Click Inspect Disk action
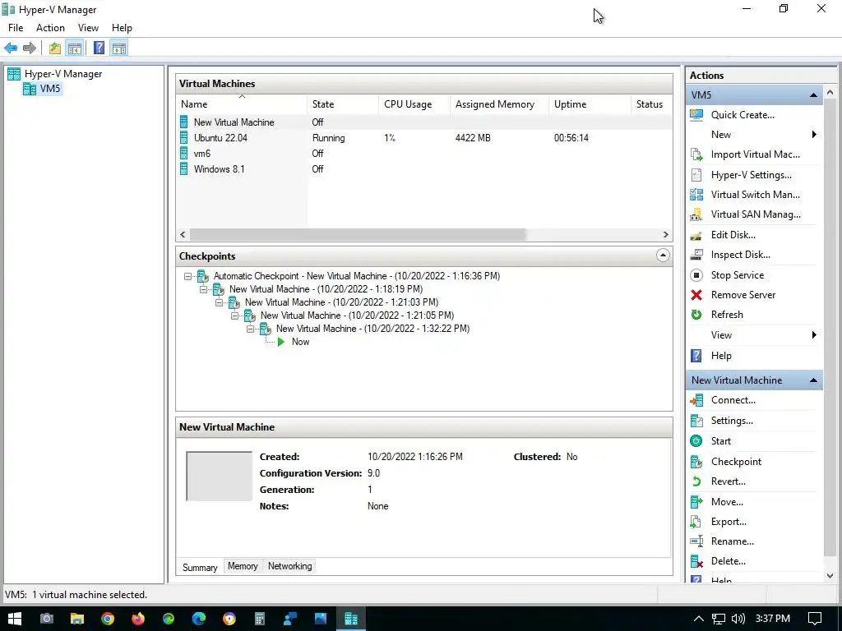 point(741,255)
